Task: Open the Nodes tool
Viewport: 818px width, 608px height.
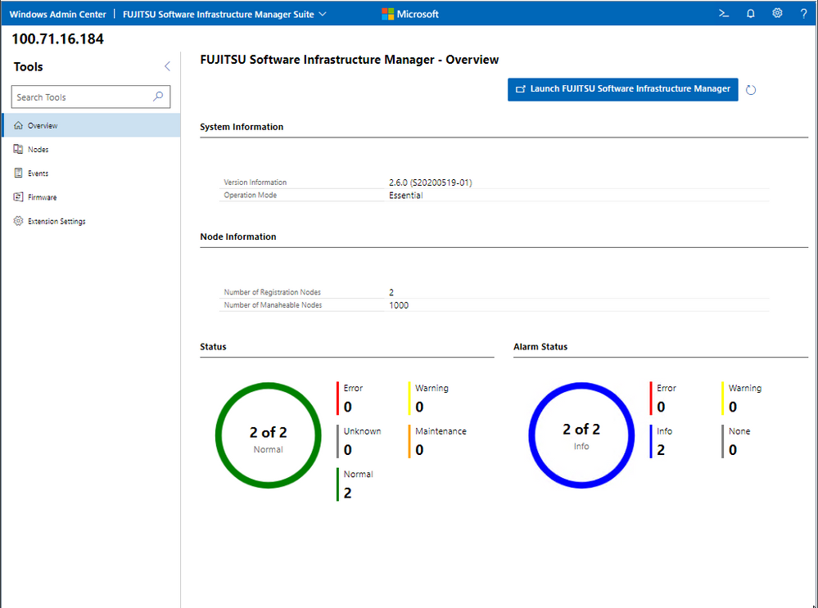Action: (x=38, y=150)
